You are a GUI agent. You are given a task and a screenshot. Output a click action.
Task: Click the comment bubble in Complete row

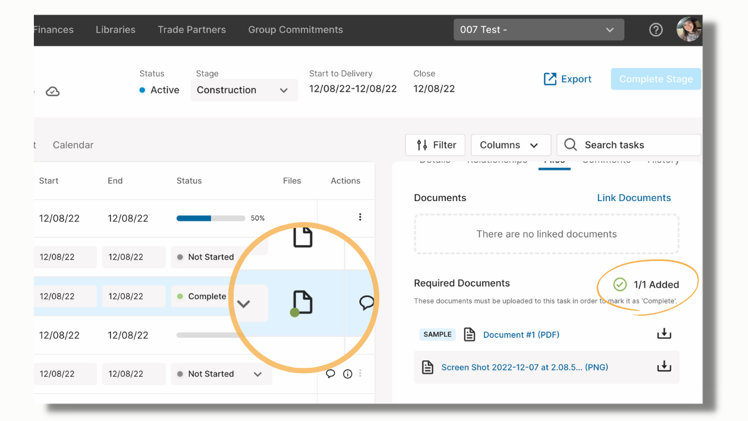(366, 303)
